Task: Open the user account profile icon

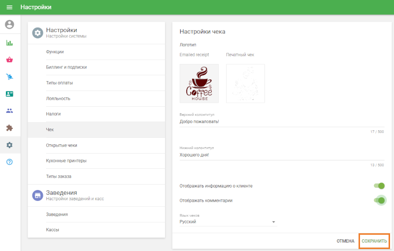Action: [9, 24]
